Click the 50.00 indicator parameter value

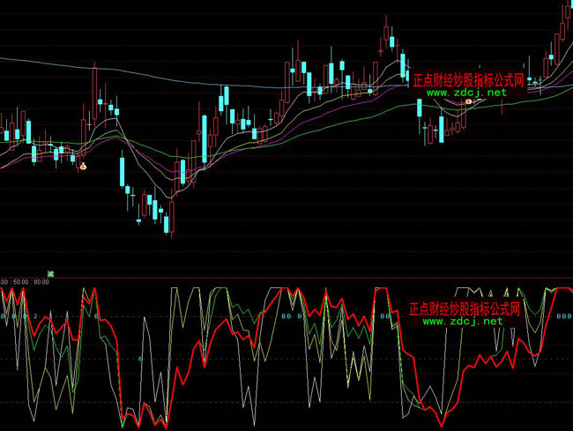(x=19, y=282)
